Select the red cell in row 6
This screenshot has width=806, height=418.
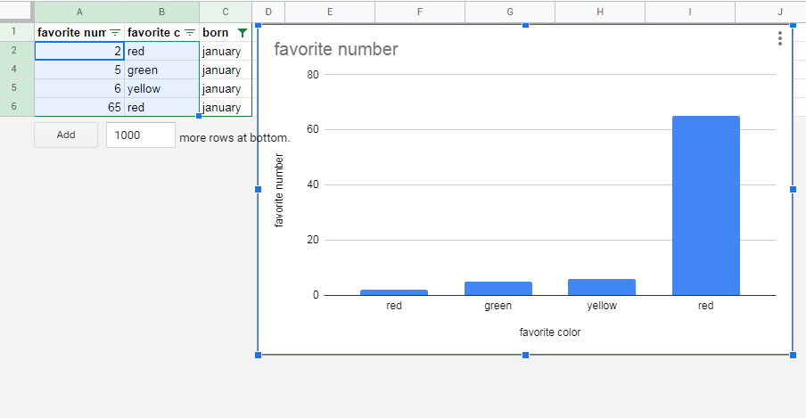pos(161,107)
